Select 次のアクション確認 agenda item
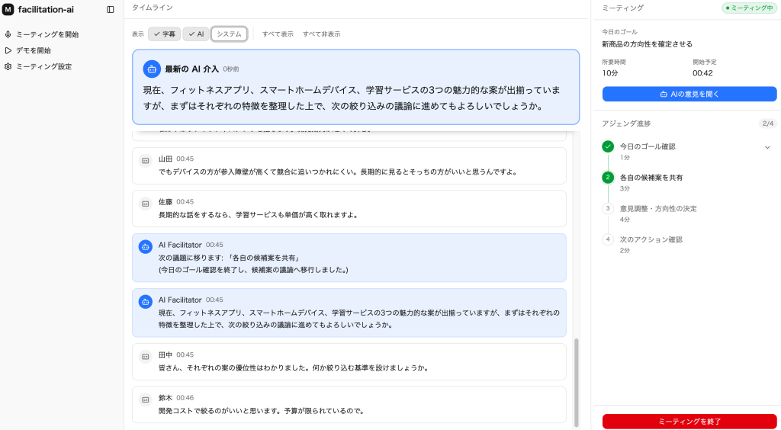 (x=651, y=239)
